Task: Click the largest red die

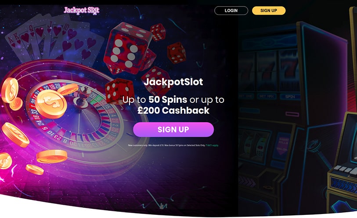Action: click(126, 48)
